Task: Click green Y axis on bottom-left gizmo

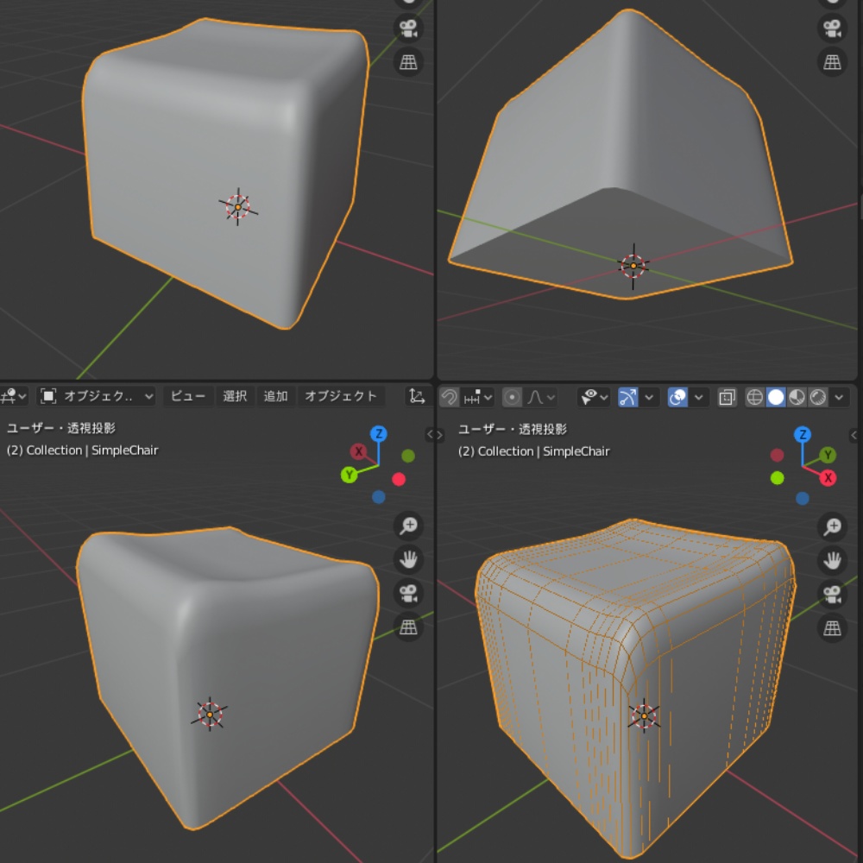Action: [x=349, y=475]
